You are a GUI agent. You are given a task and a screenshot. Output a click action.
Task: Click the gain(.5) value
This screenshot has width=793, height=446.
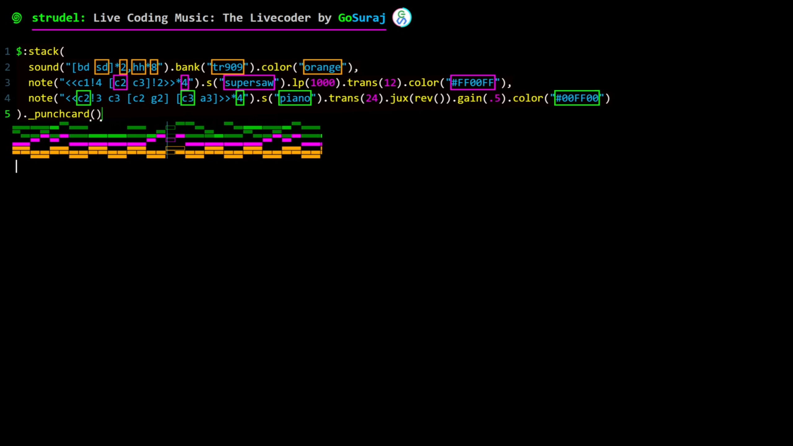495,98
